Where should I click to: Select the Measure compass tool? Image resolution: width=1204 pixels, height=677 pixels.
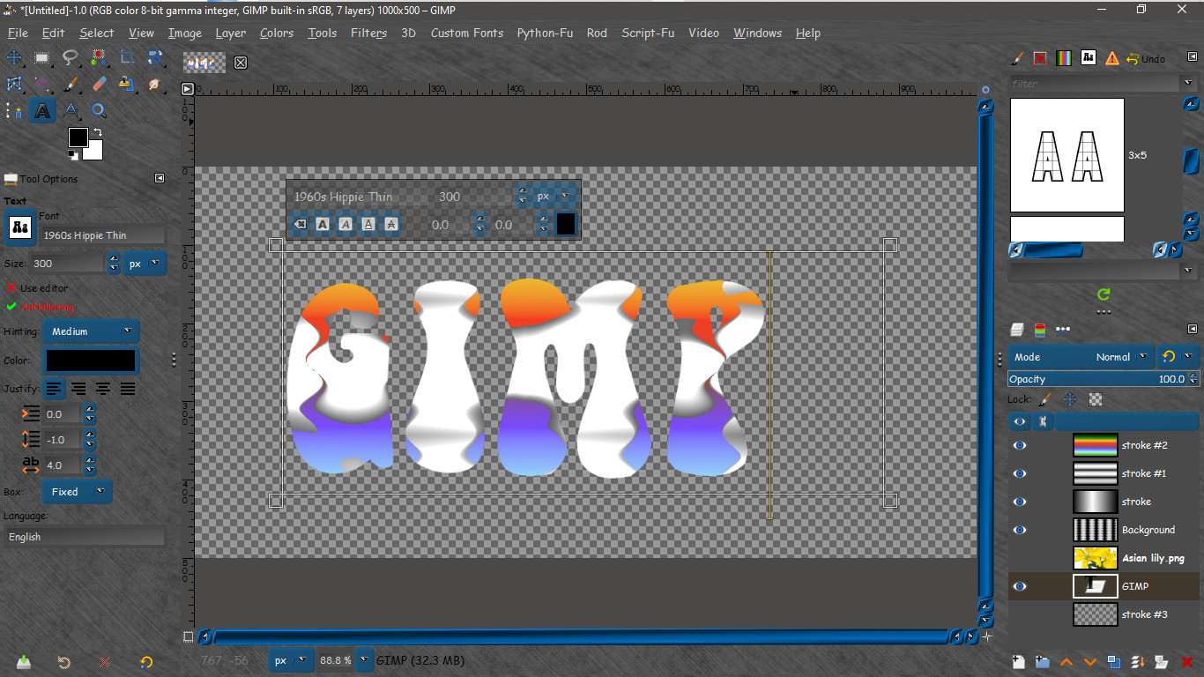(x=71, y=111)
